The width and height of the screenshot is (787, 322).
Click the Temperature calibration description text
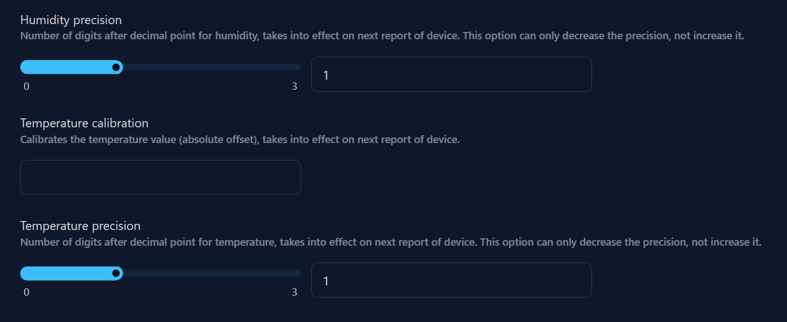click(240, 140)
